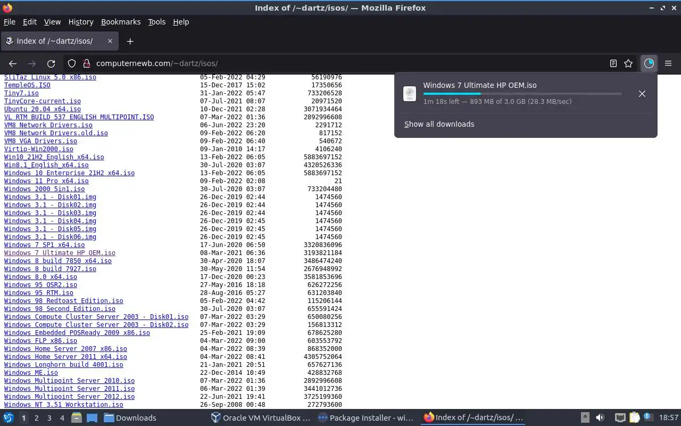Open the Downloads folder window from taskbar

point(130,418)
